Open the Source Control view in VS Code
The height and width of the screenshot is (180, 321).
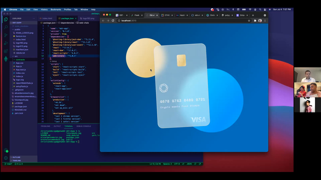(6, 35)
